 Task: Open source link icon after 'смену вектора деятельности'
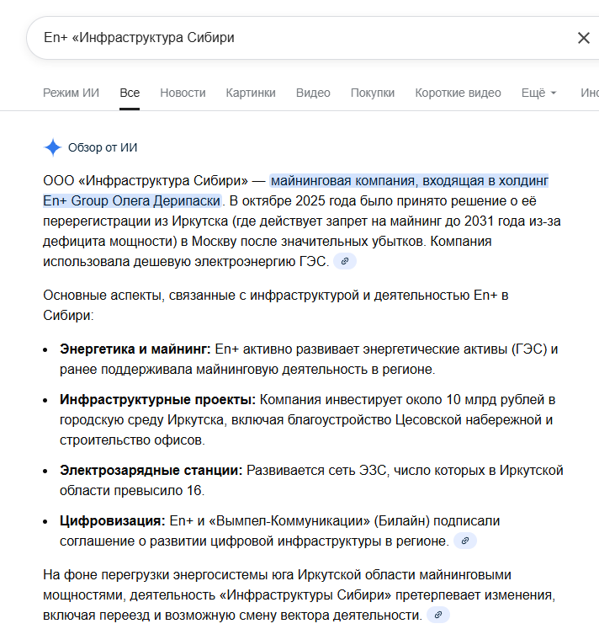[438, 616]
